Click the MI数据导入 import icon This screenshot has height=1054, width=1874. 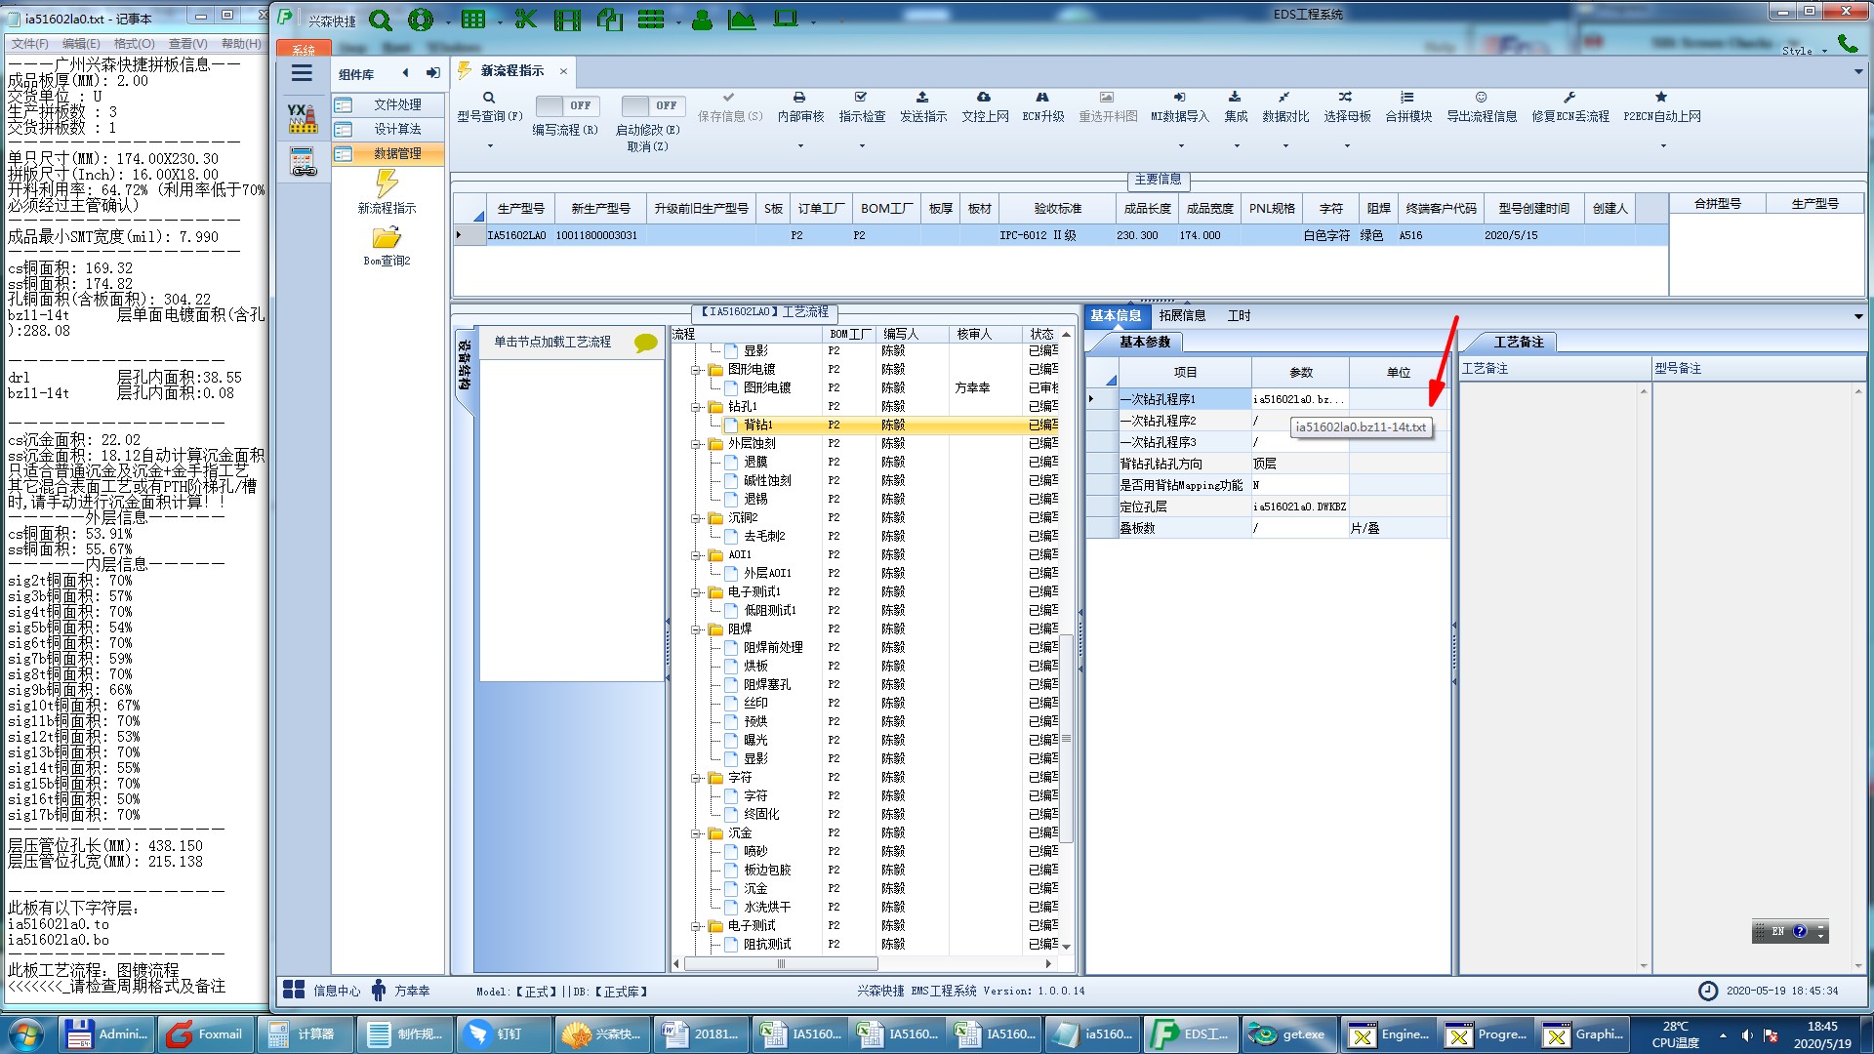1179,98
